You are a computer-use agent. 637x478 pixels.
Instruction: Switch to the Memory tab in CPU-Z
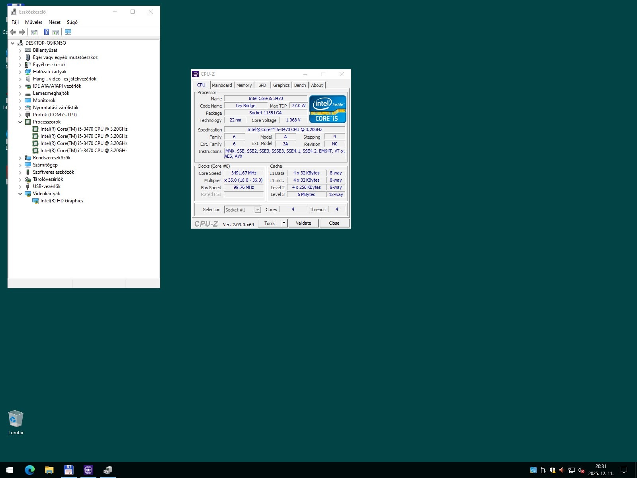pyautogui.click(x=244, y=85)
